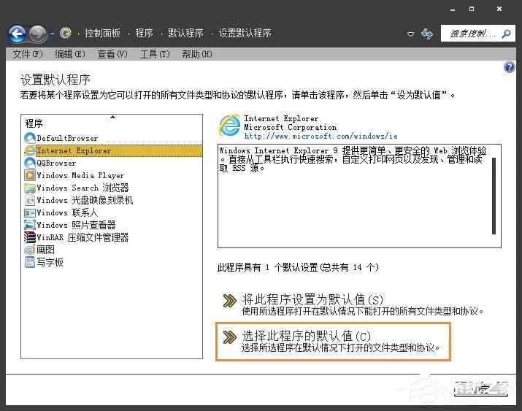This screenshot has width=522, height=411.
Task: Click arrow icon beside 将此程序设置为默认值
Action: pos(229,301)
